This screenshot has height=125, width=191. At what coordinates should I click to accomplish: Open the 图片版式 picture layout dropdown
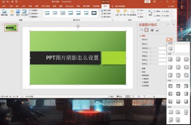click(106, 17)
